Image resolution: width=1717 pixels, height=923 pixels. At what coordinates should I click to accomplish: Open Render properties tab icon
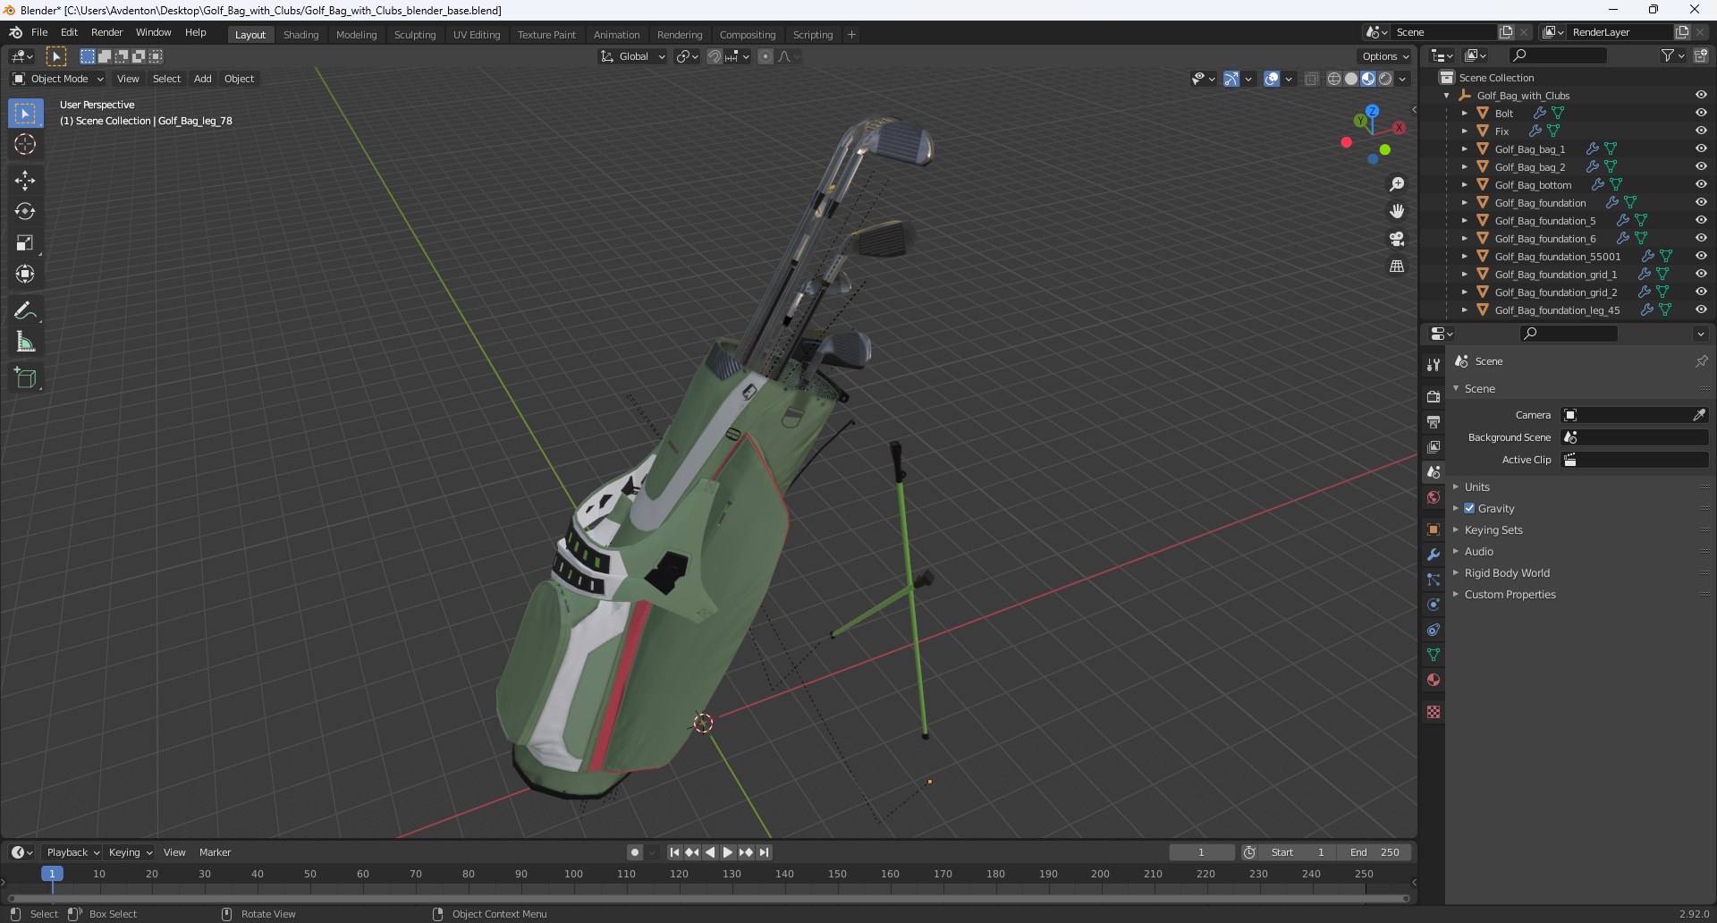[1434, 396]
